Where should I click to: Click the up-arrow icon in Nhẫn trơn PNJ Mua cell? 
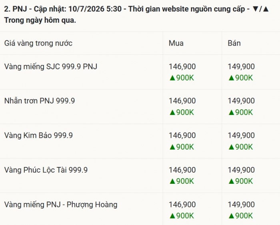(x=172, y=112)
